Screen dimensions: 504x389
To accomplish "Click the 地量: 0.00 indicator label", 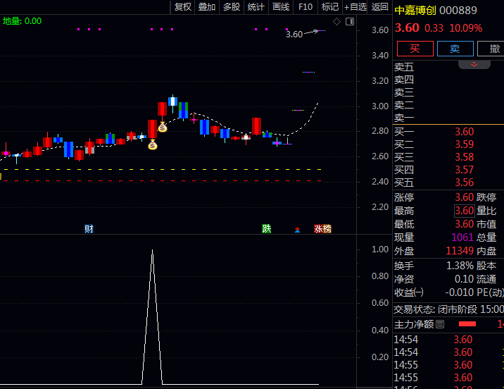I will tap(23, 21).
